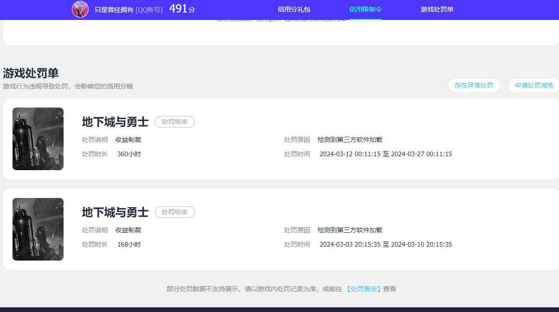Click 地下城与勇士 title in the 360小时 card
Viewport: 559px width, 312px height.
point(115,122)
